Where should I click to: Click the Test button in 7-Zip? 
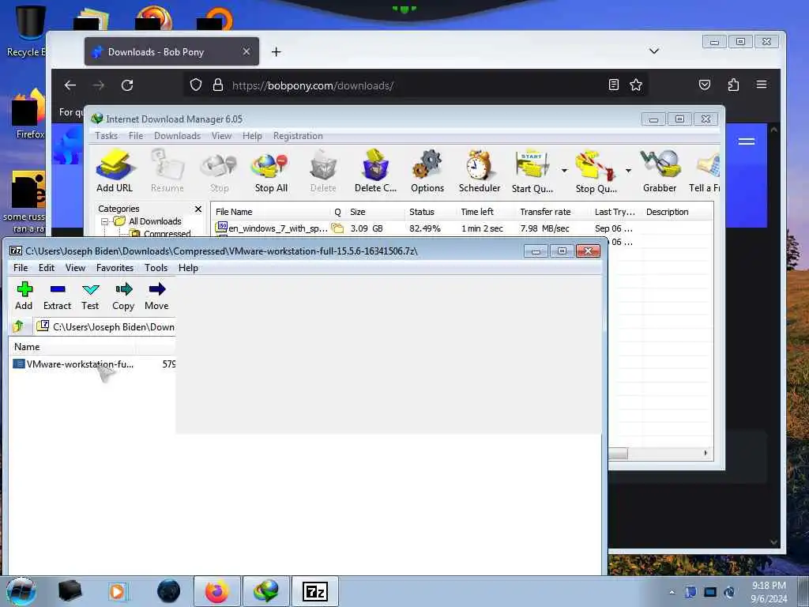[x=90, y=296]
